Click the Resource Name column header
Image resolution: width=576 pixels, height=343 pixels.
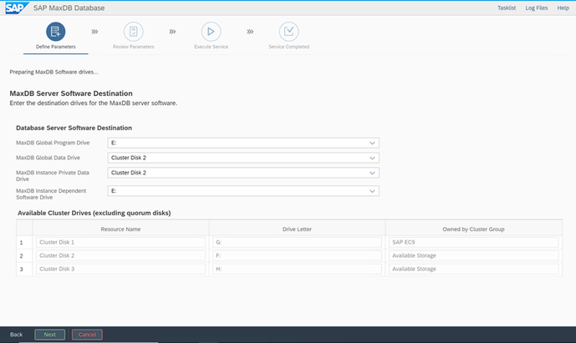coord(120,230)
